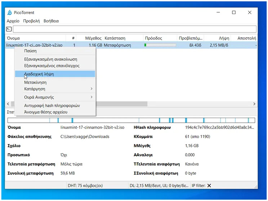This screenshot has width=268, height=201.
Task: Choose Μετακίνηση from the context menu
Action: [55, 82]
